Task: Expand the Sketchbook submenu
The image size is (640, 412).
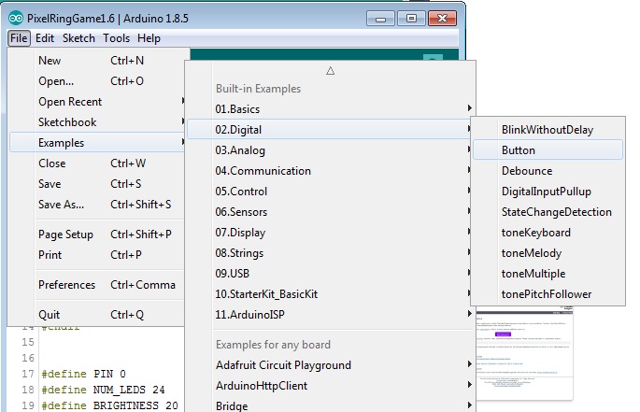Action: pyautogui.click(x=97, y=121)
